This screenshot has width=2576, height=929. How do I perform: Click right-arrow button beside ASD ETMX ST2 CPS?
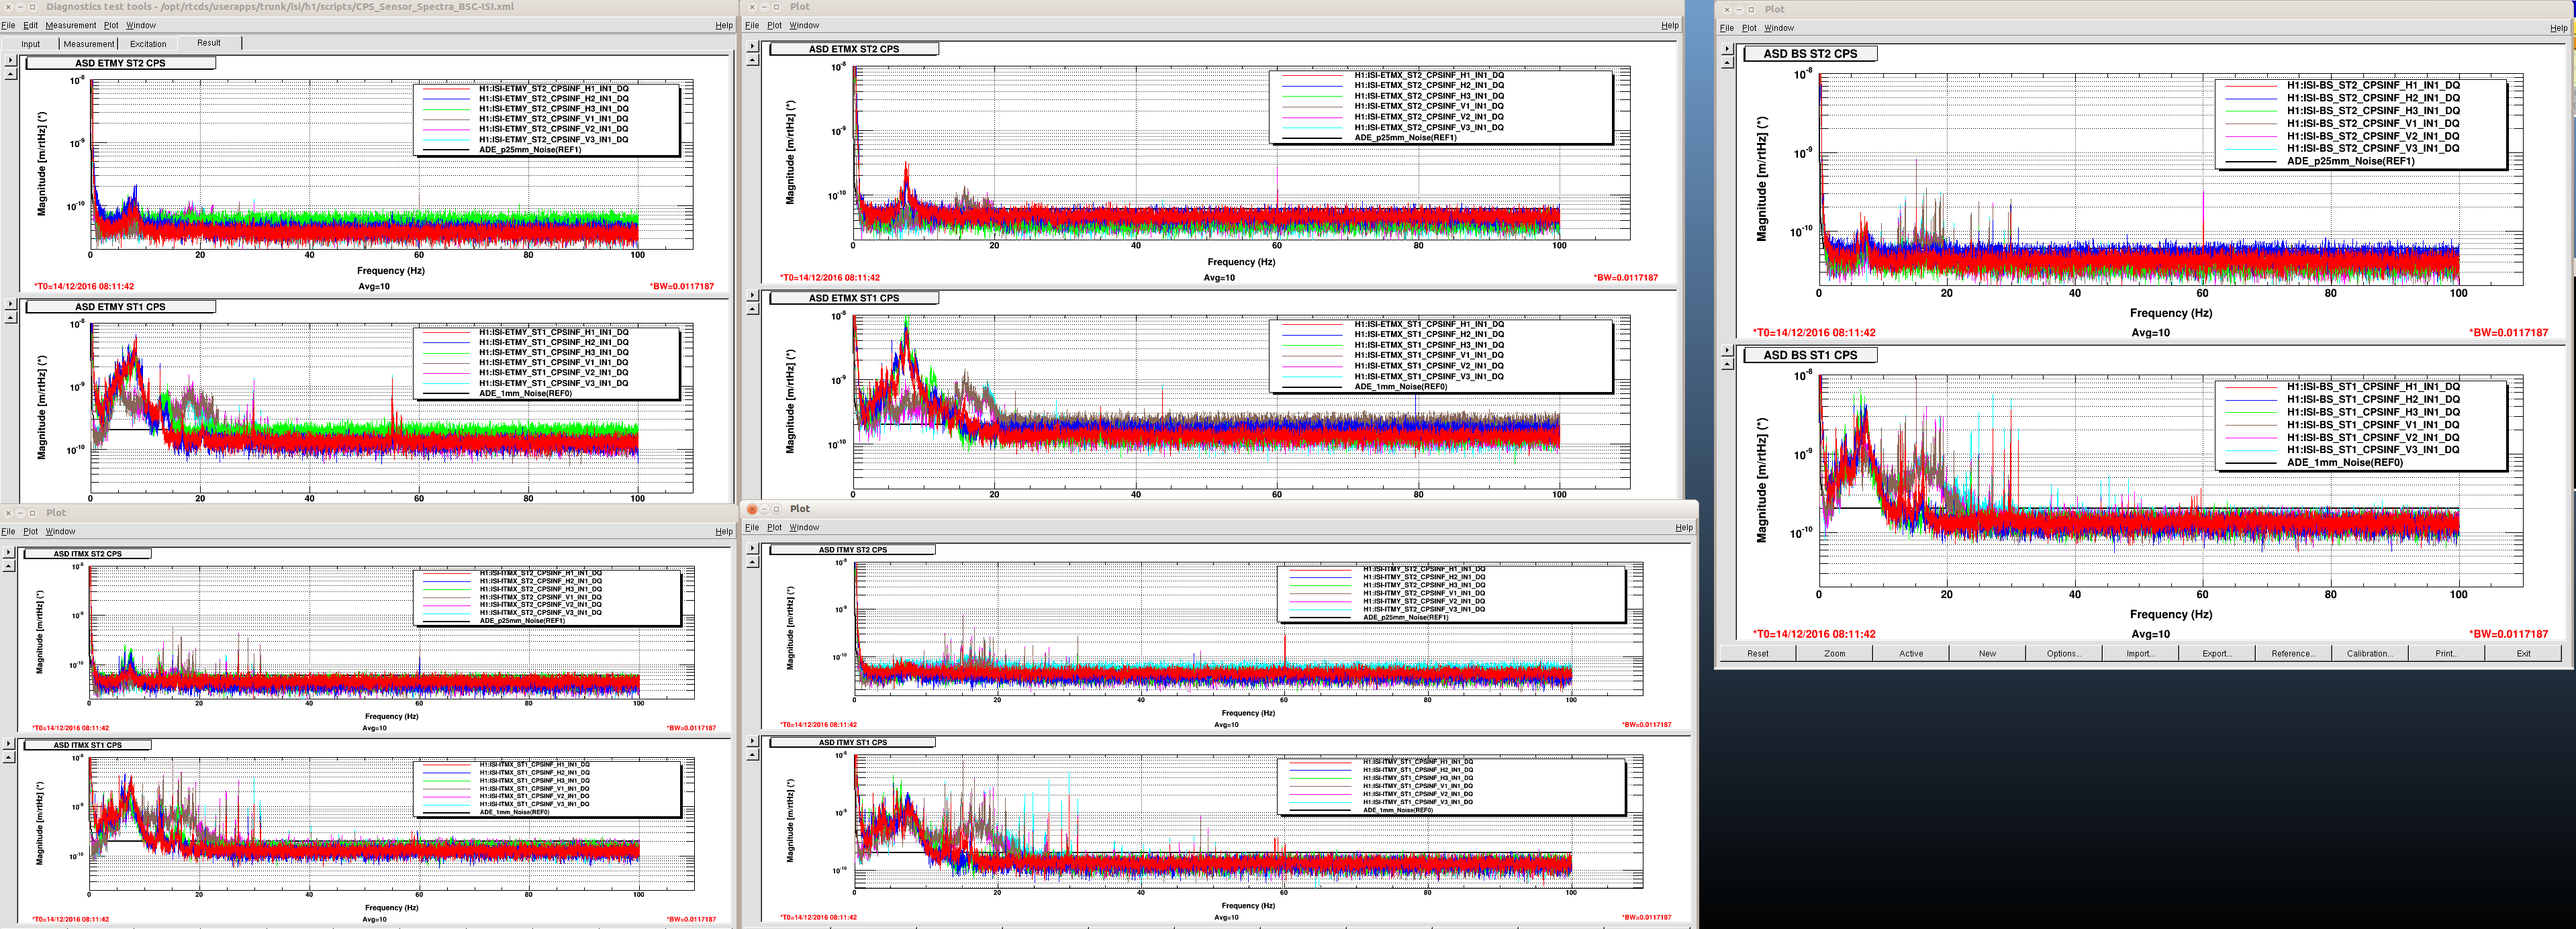tap(753, 46)
